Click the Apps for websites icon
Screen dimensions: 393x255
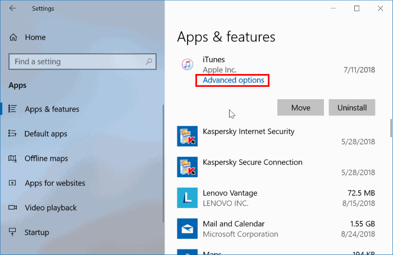[x=12, y=183]
